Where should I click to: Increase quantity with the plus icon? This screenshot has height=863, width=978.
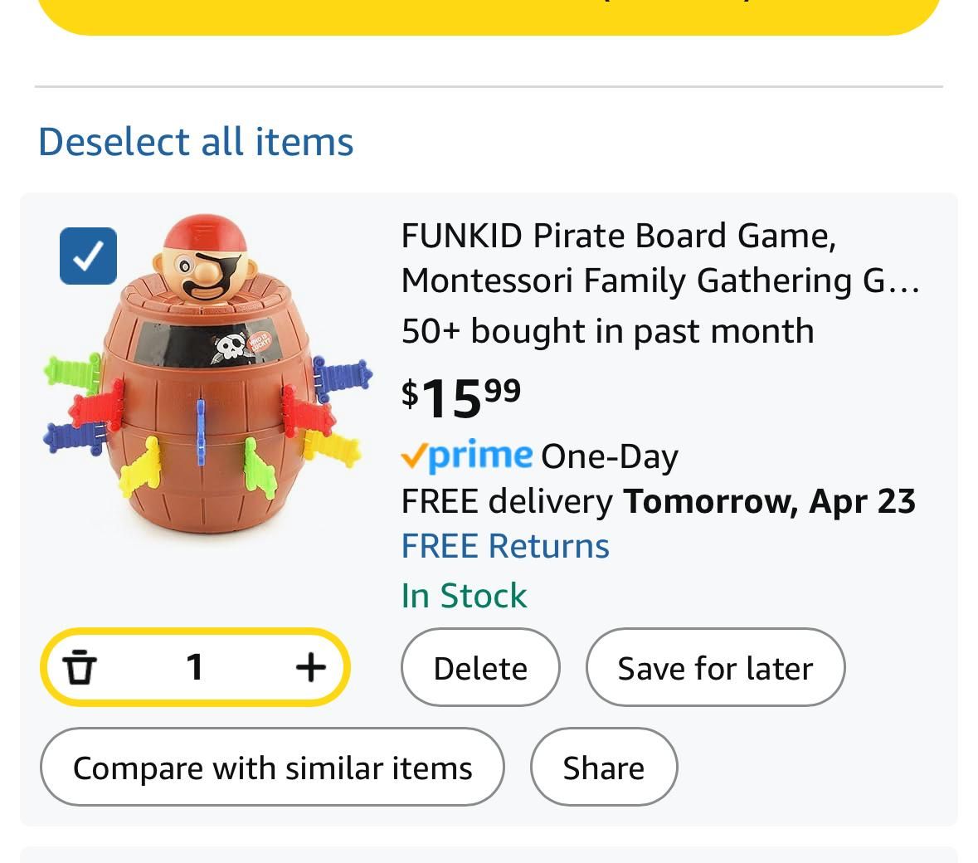coord(310,667)
